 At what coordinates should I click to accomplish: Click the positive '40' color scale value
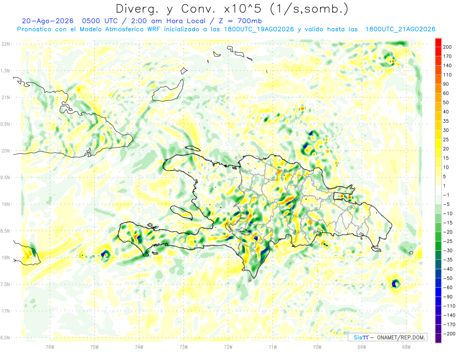tap(446, 112)
